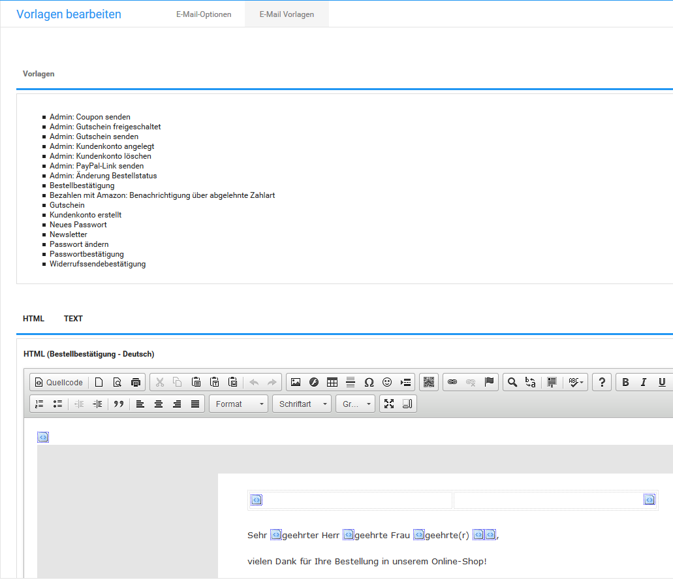673x580 pixels.
Task: Switch to the E-Mail-Optionen tab
Action: click(x=204, y=13)
